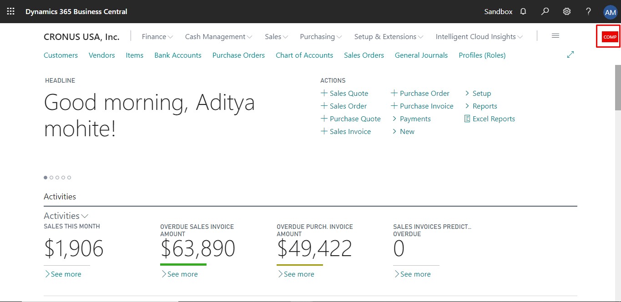Open Sales Orders list
Screen dimensions: 621x302
click(364, 55)
